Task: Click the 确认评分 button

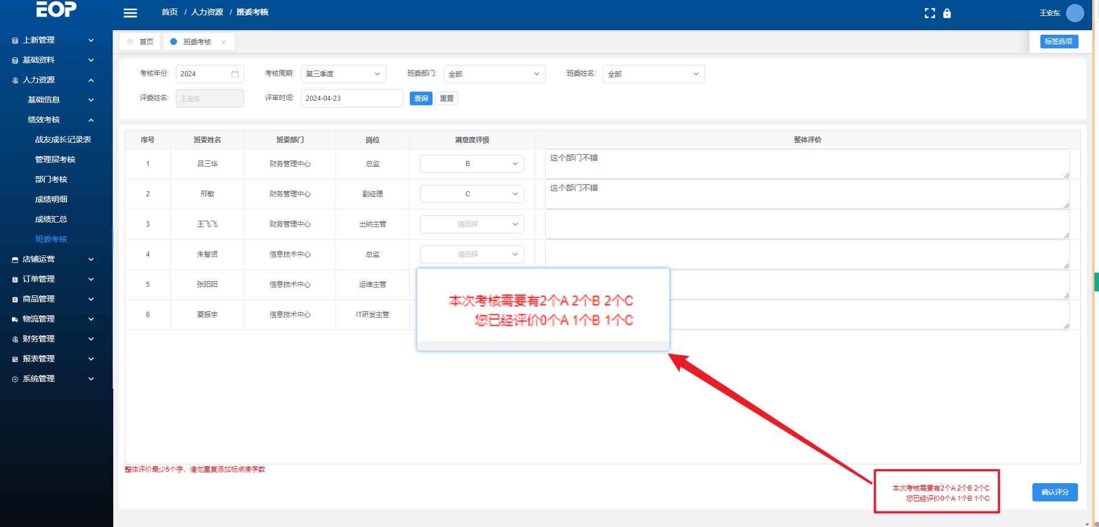Action: coord(1055,492)
